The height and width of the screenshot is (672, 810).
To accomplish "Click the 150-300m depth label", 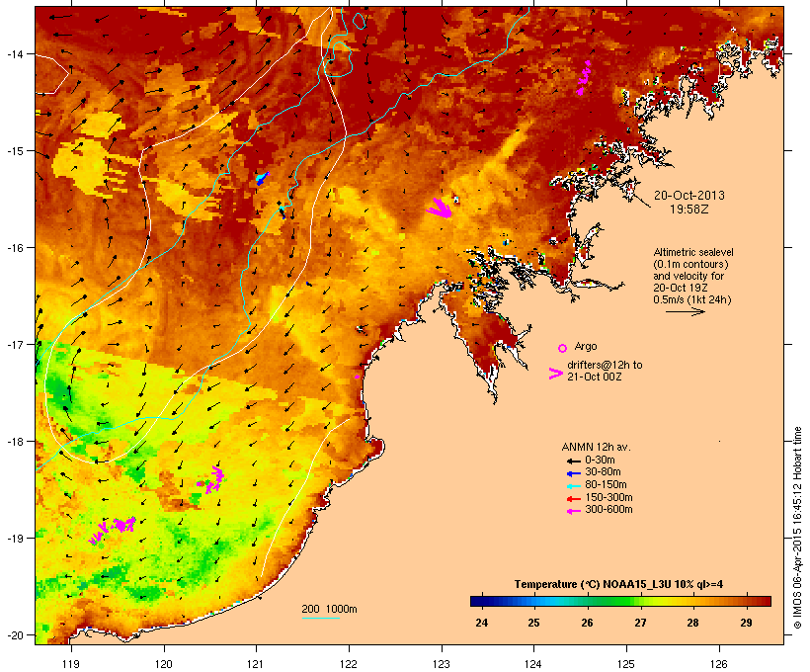I will coord(608,497).
